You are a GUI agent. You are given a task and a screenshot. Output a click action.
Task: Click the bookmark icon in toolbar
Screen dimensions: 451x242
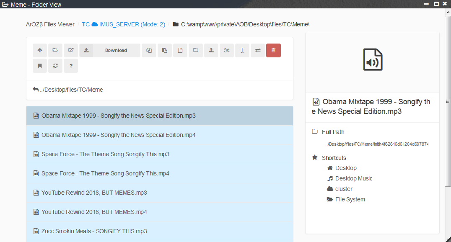pyautogui.click(x=40, y=66)
